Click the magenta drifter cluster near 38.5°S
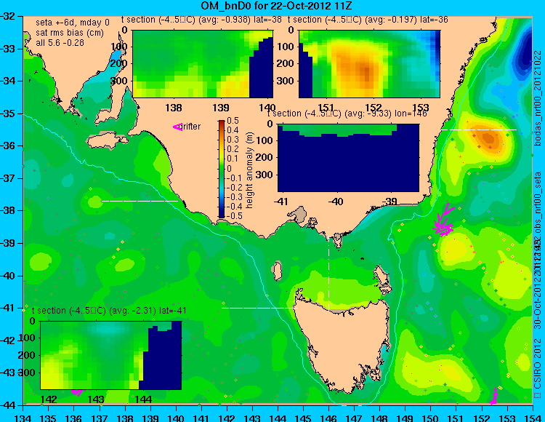This screenshot has height=422, width=545. click(443, 220)
